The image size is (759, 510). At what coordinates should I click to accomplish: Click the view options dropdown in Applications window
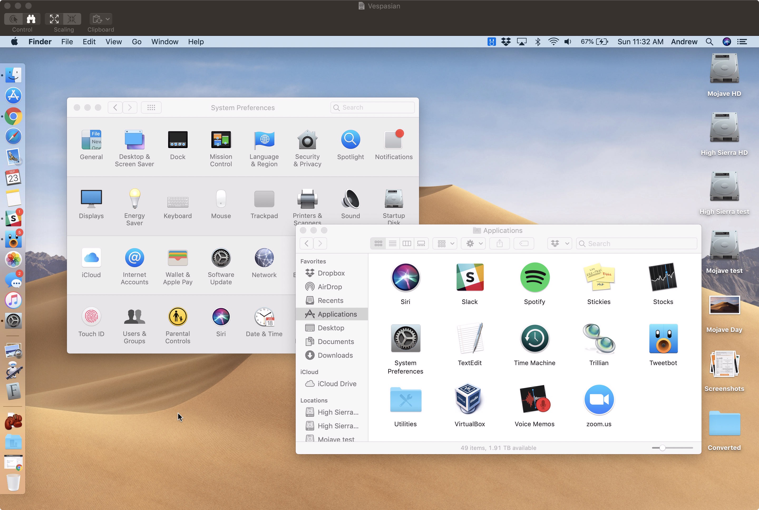pyautogui.click(x=446, y=244)
